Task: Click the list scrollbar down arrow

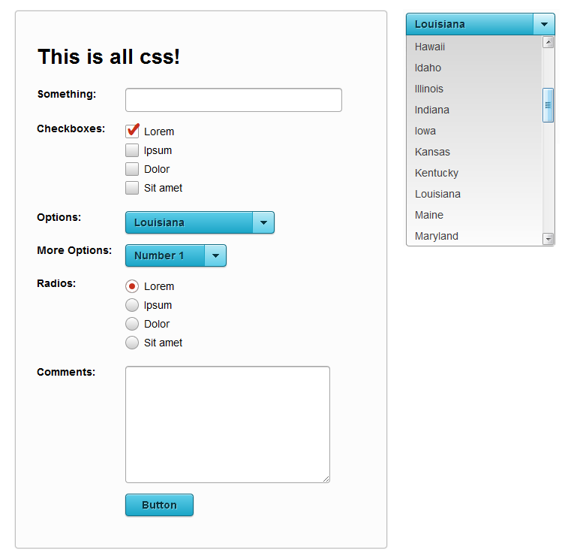Action: coord(548,239)
